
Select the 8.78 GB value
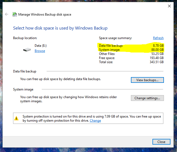(158, 45)
